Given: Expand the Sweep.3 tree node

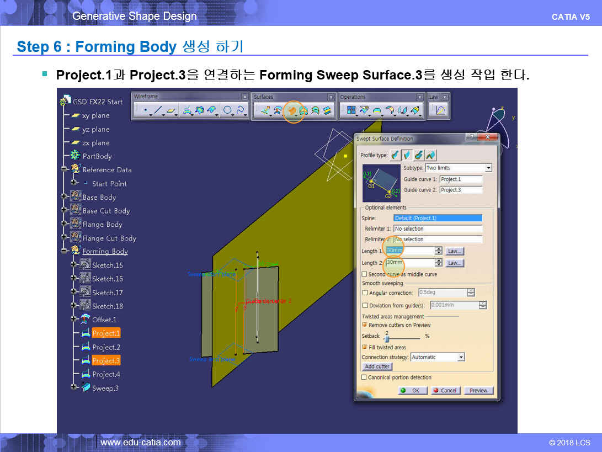Looking at the screenshot, I should click(x=74, y=387).
